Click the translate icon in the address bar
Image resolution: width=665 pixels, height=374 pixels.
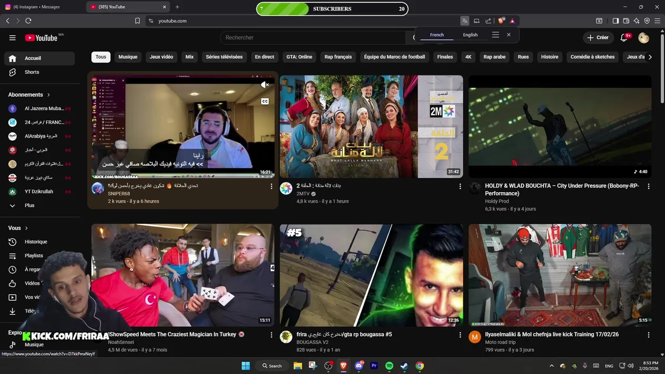coord(464,21)
